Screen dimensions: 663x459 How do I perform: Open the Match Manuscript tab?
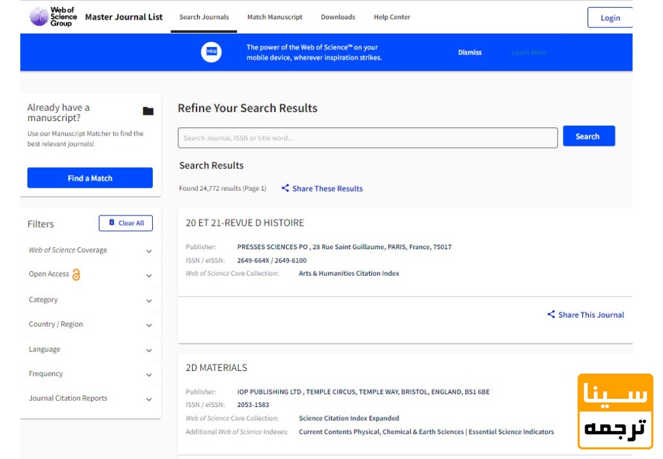pos(274,17)
